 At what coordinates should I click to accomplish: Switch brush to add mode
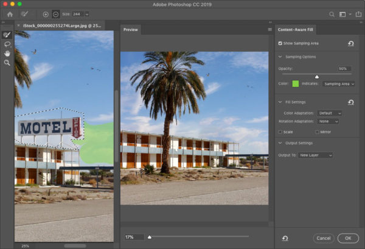46,13
